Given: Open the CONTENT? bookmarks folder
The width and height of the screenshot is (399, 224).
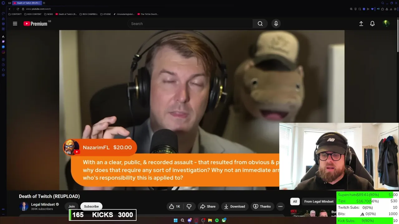Looking at the screenshot, I should tap(15, 14).
